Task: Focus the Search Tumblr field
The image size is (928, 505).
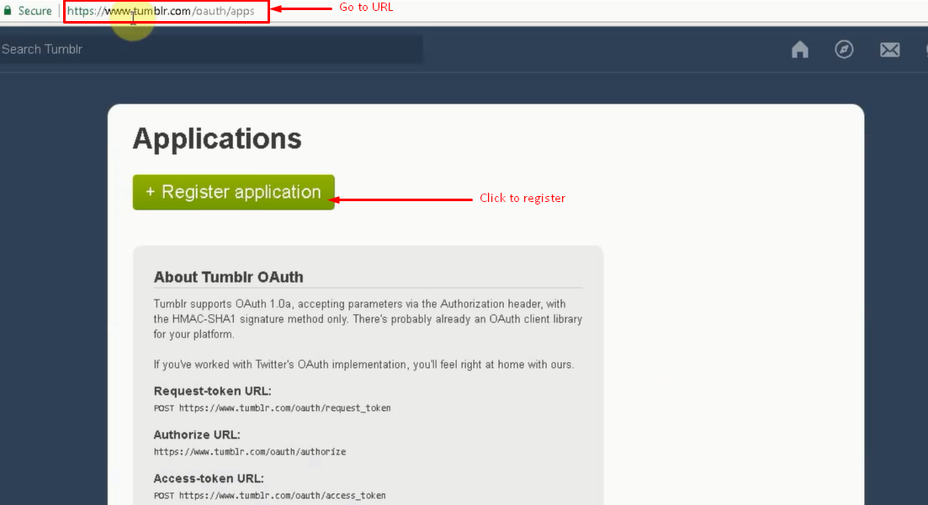Action: 210,49
